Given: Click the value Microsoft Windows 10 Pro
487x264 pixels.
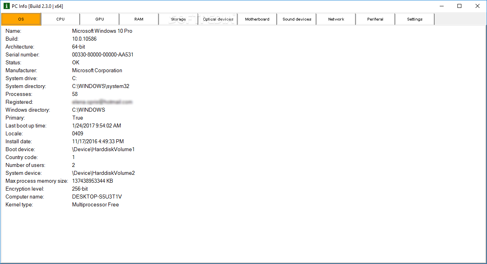Looking at the screenshot, I should click(102, 31).
